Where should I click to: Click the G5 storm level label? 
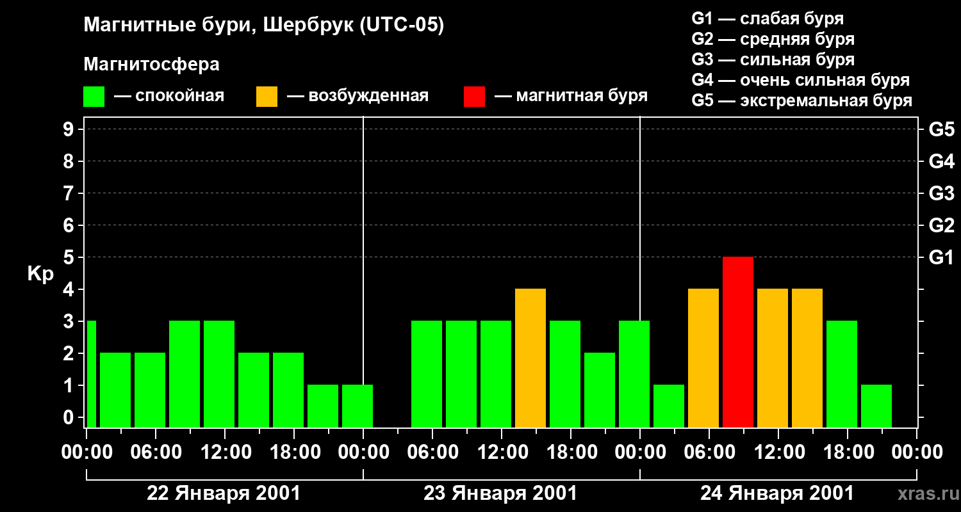(x=941, y=129)
